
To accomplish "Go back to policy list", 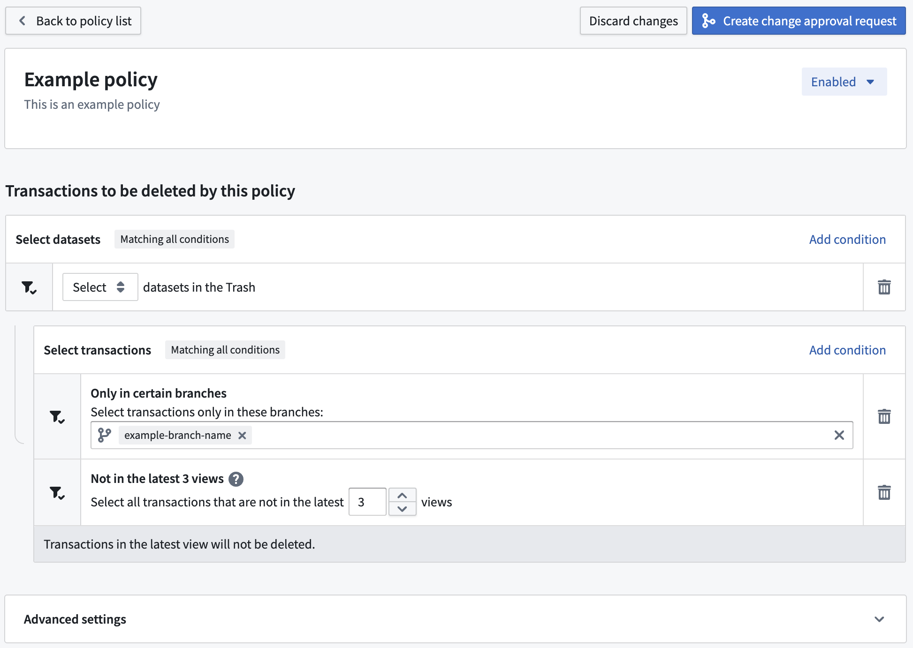I will pyautogui.click(x=73, y=21).
